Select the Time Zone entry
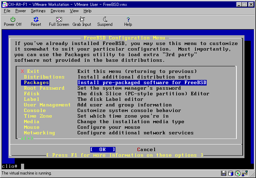 coord(38,116)
